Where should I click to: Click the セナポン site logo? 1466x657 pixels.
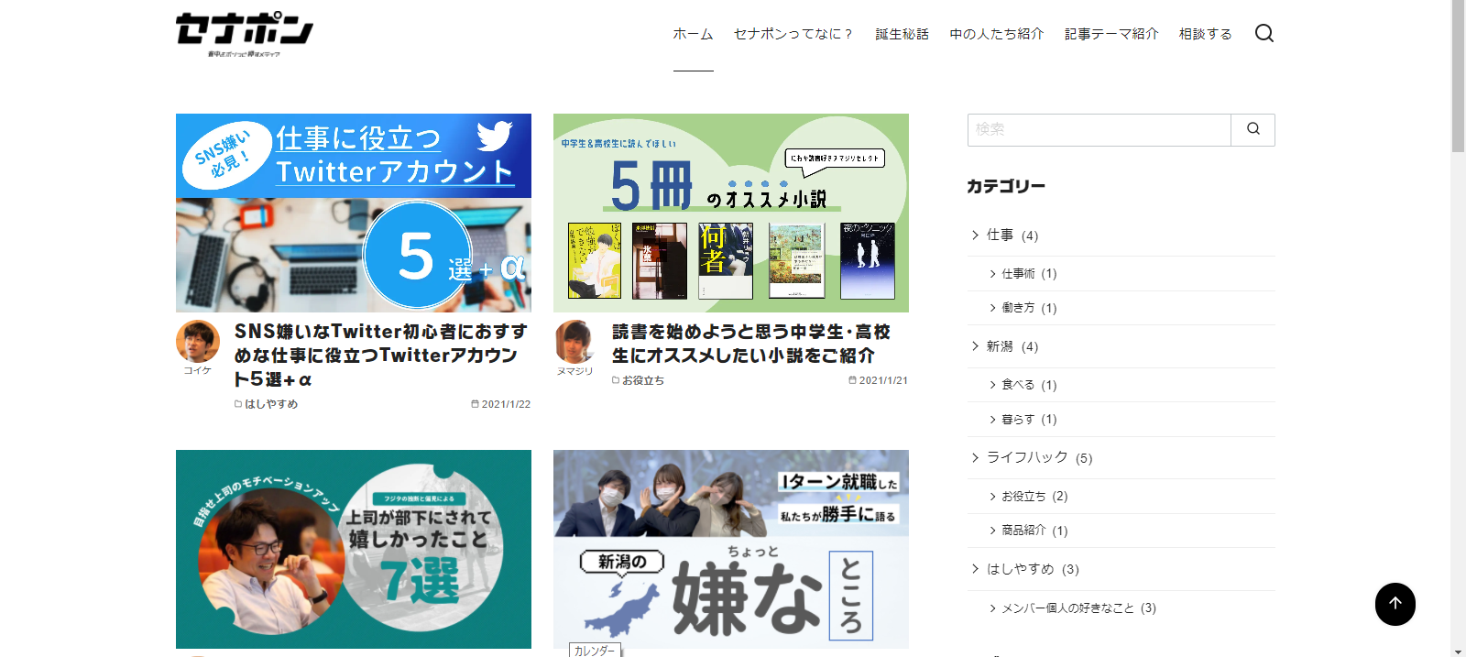(245, 35)
